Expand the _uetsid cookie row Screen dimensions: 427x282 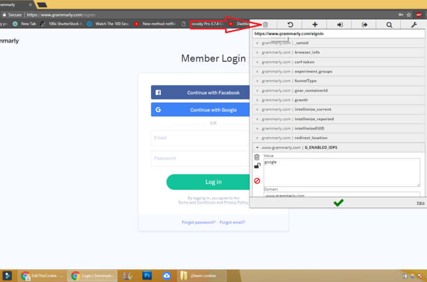(x=338, y=43)
